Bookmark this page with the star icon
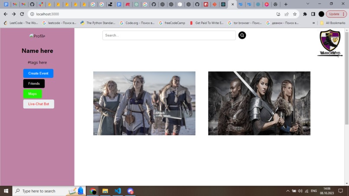The height and width of the screenshot is (196, 349). tap(295, 14)
